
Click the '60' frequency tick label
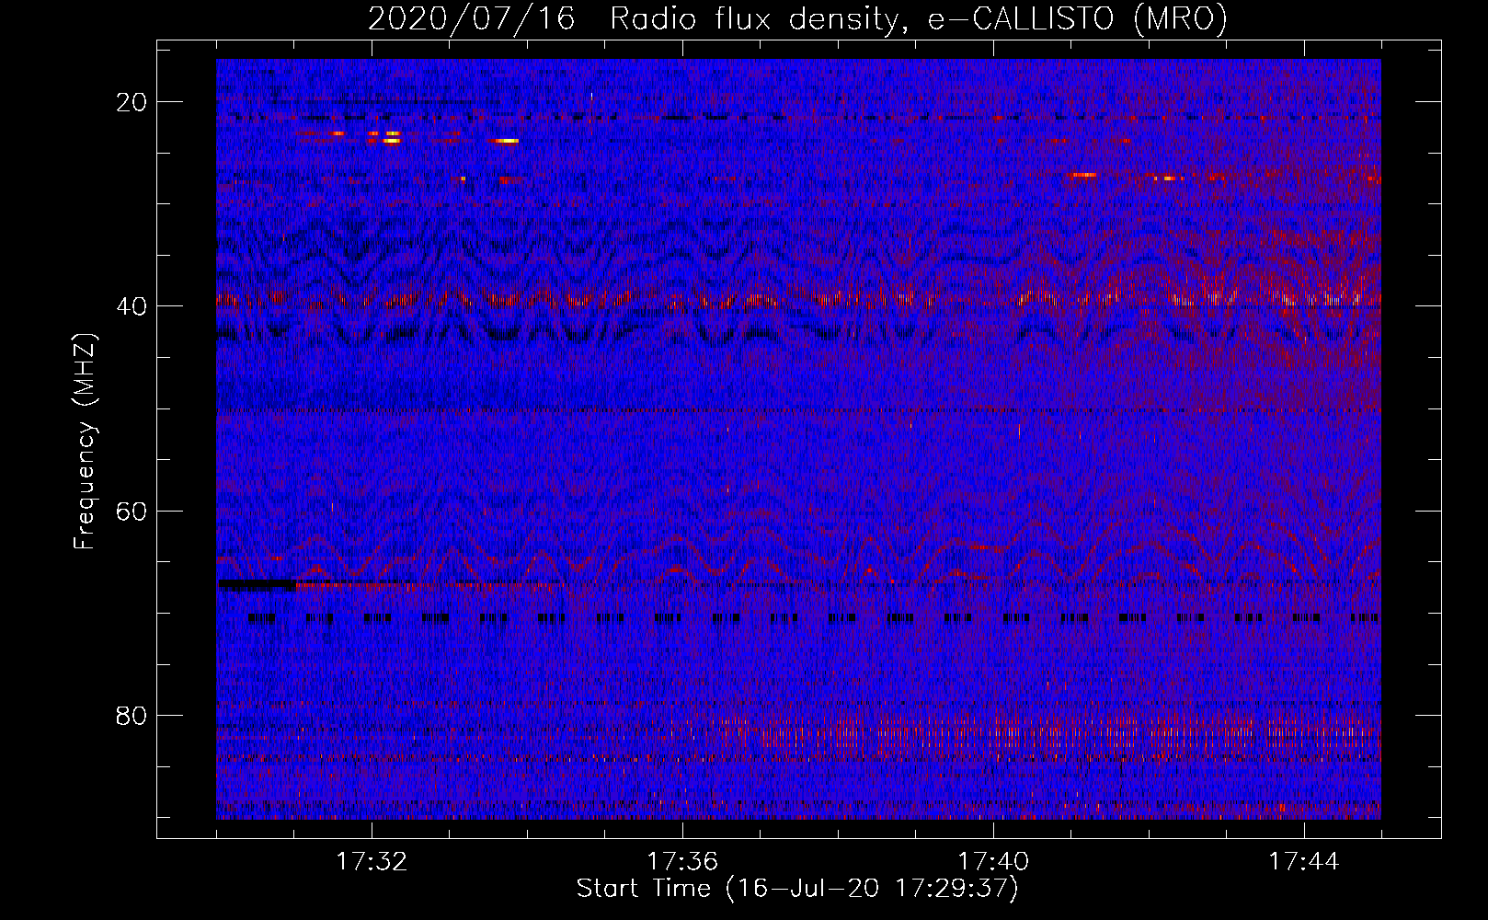132,511
